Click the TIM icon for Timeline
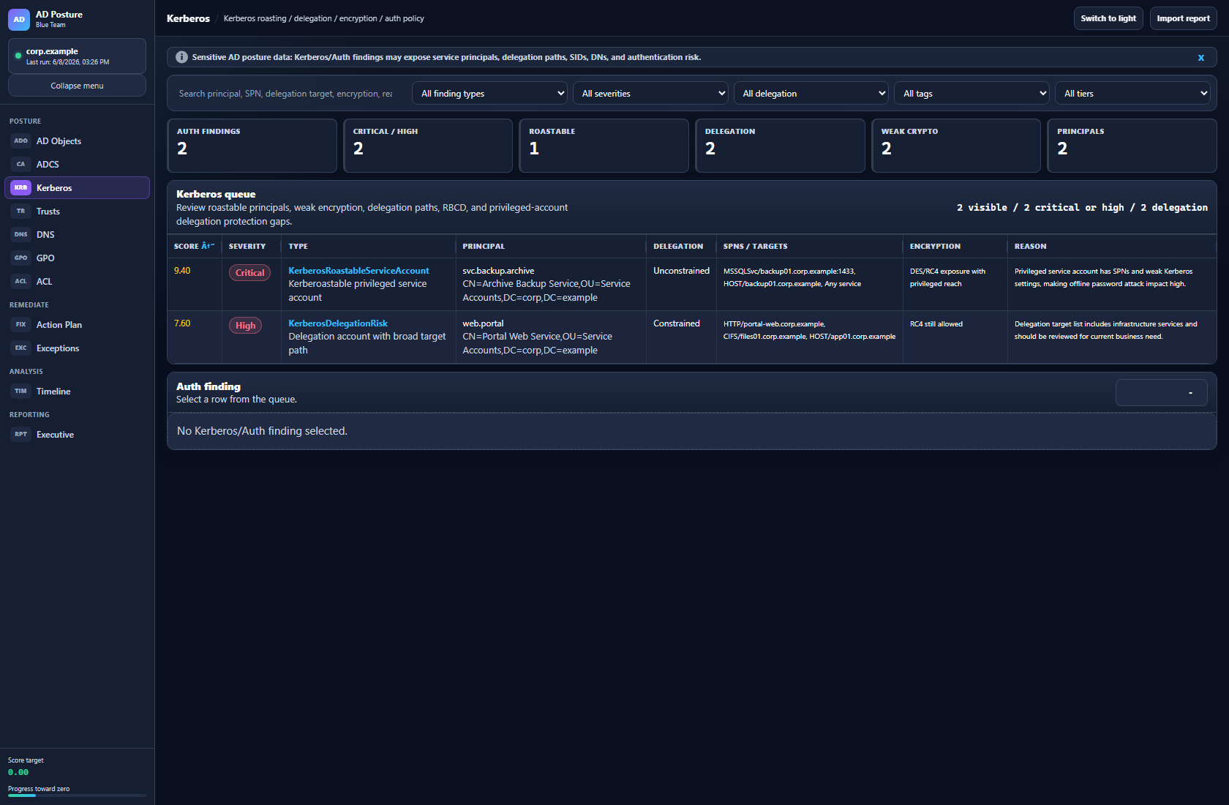Viewport: 1229px width, 805px height. (x=20, y=392)
